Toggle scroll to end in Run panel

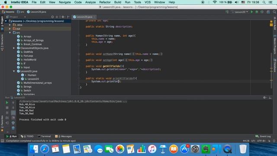tap(13, 117)
